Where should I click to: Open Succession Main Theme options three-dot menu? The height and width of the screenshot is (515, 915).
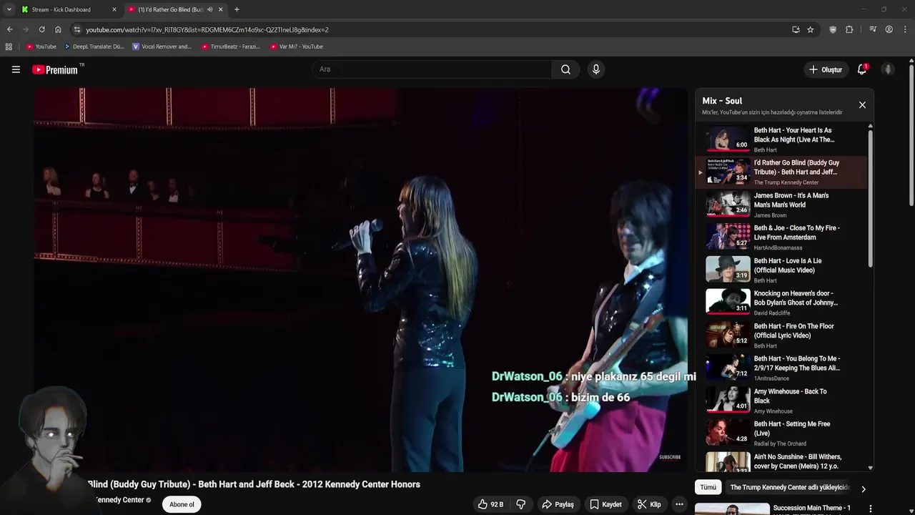tap(870, 509)
